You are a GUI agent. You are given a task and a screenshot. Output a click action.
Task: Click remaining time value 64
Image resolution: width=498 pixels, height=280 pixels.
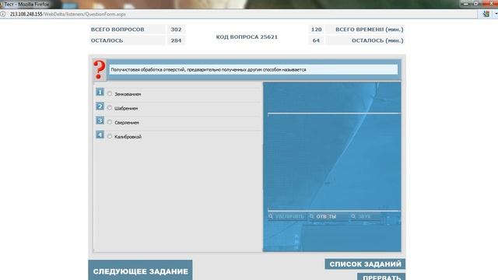[x=316, y=40]
